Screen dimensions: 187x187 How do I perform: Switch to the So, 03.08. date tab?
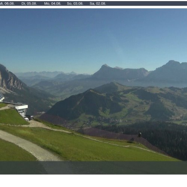click(75, 4)
